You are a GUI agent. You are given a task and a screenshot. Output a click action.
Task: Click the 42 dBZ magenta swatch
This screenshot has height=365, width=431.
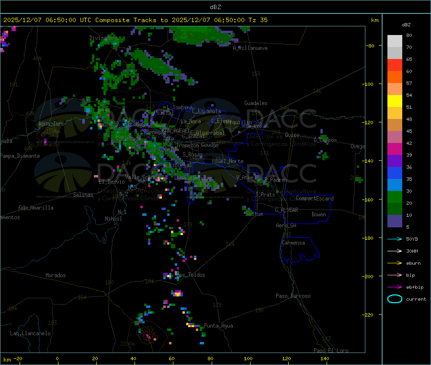[x=395, y=149]
